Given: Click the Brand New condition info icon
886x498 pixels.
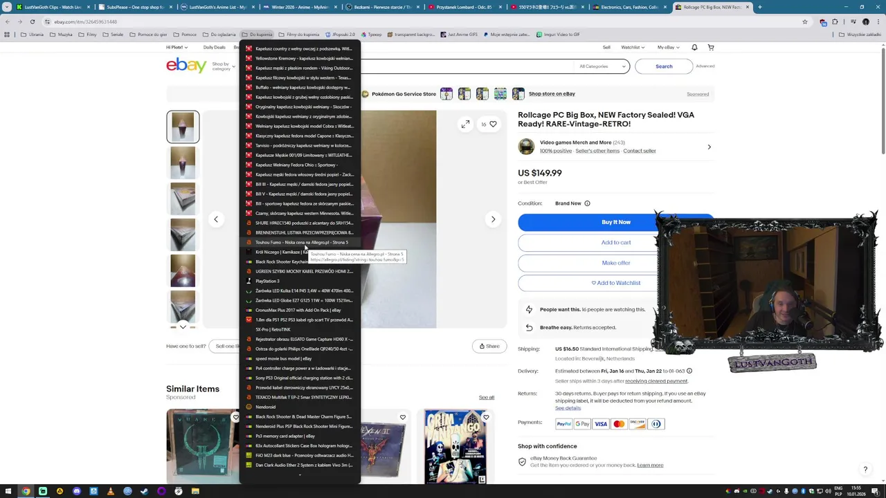Looking at the screenshot, I should click(587, 203).
